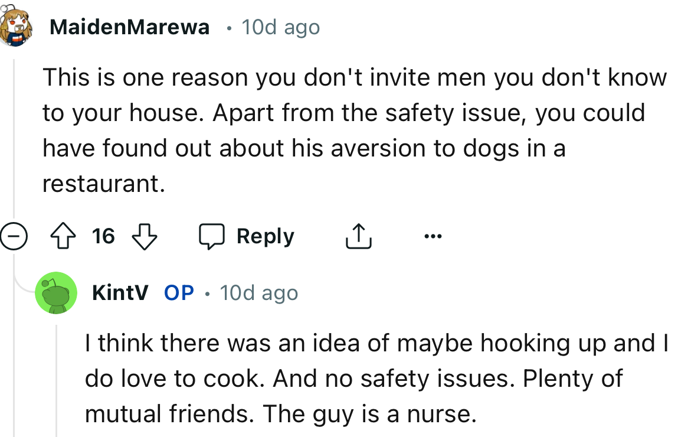The width and height of the screenshot is (678, 437).
Task: Click the speech bubble Reply icon
Action: pyautogui.click(x=214, y=236)
